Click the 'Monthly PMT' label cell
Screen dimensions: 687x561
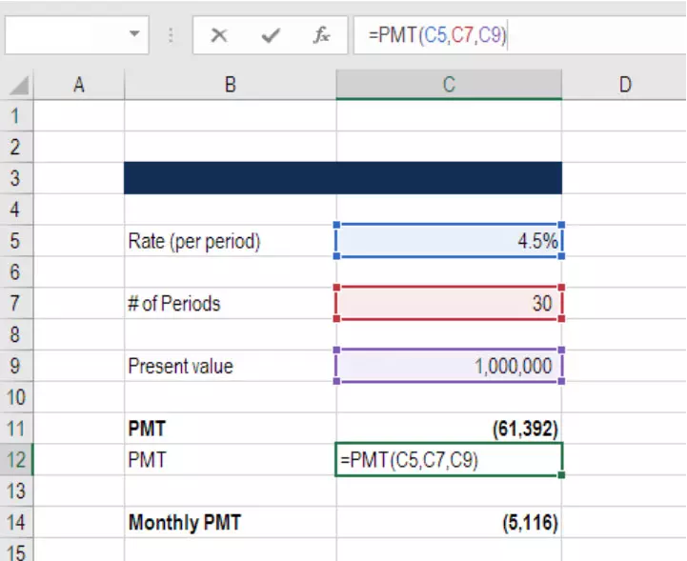230,522
